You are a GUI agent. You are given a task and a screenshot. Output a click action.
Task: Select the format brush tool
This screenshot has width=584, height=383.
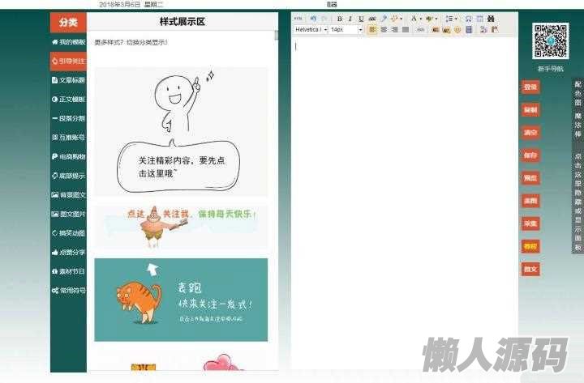(x=384, y=19)
